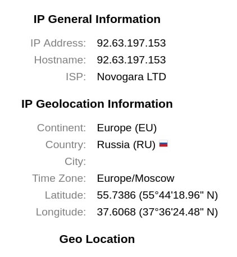Screen dimensions: 237x257
Task: Click the Time Zone label
Action: pyautogui.click(x=59, y=178)
